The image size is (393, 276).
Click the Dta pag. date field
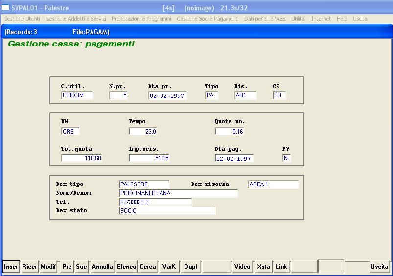point(234,159)
